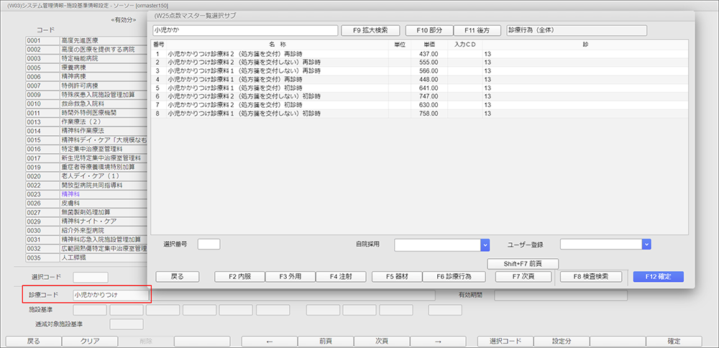Screen dimensions: 719x348
Task: Click the 逓減対象施設基準 input field
Action: pyautogui.click(x=126, y=324)
